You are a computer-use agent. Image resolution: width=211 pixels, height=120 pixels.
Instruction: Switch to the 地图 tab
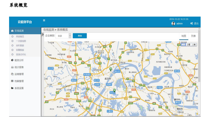pos(184,36)
